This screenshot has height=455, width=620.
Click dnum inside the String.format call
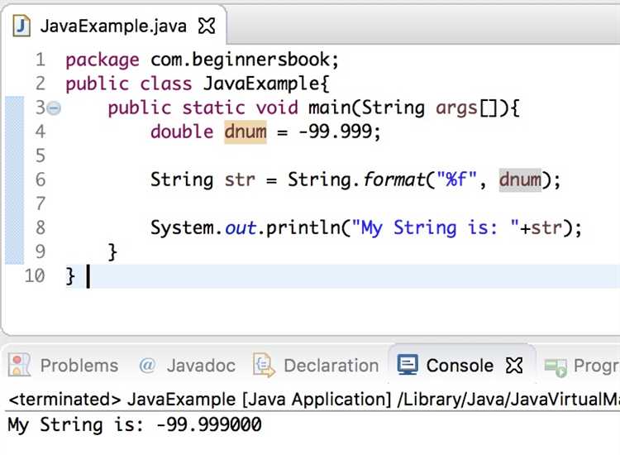pos(519,180)
